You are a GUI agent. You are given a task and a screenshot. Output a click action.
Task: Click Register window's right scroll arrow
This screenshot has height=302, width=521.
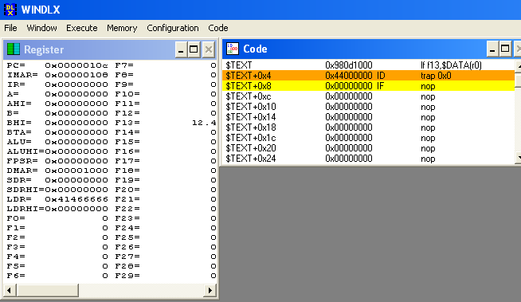pyautogui.click(x=210, y=290)
